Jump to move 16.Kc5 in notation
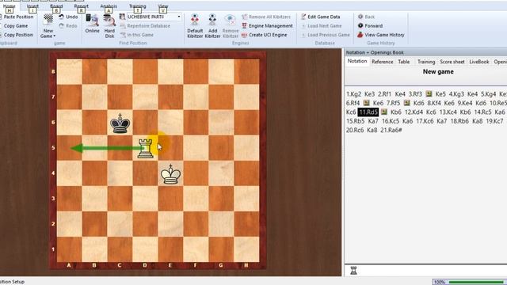This screenshot has width=507, height=285. (x=391, y=121)
